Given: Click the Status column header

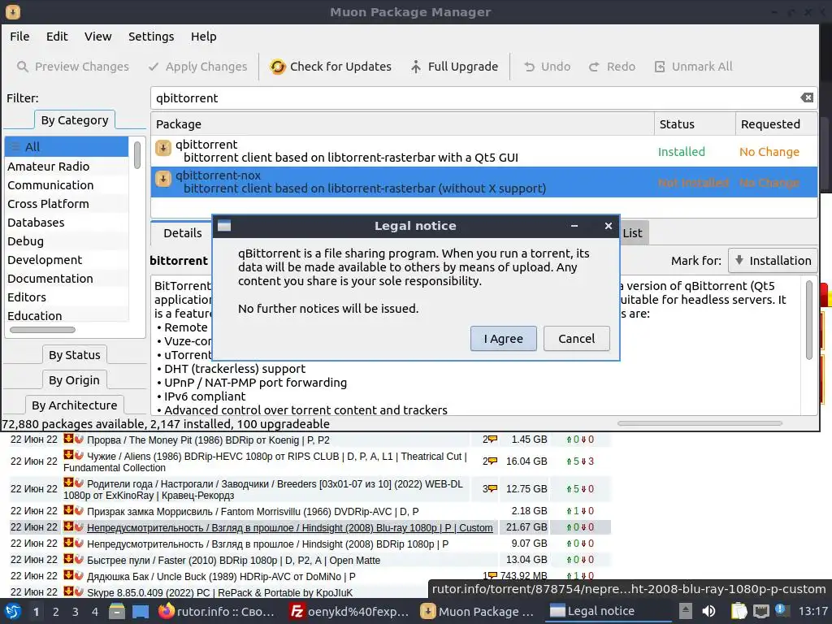Looking at the screenshot, I should point(695,123).
